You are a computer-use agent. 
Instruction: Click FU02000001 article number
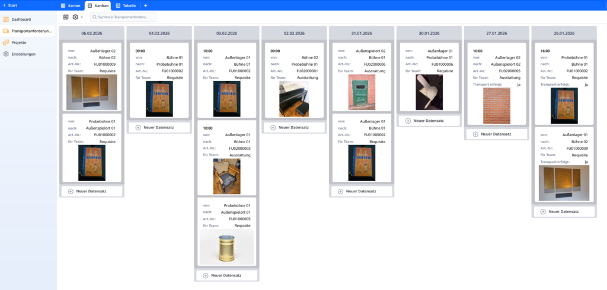pyautogui.click(x=308, y=71)
